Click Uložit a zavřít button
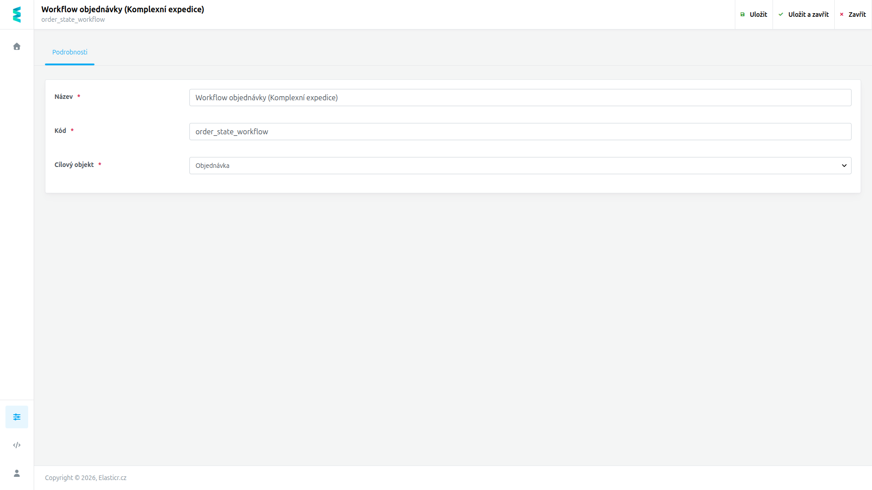The image size is (872, 490). [x=803, y=15]
